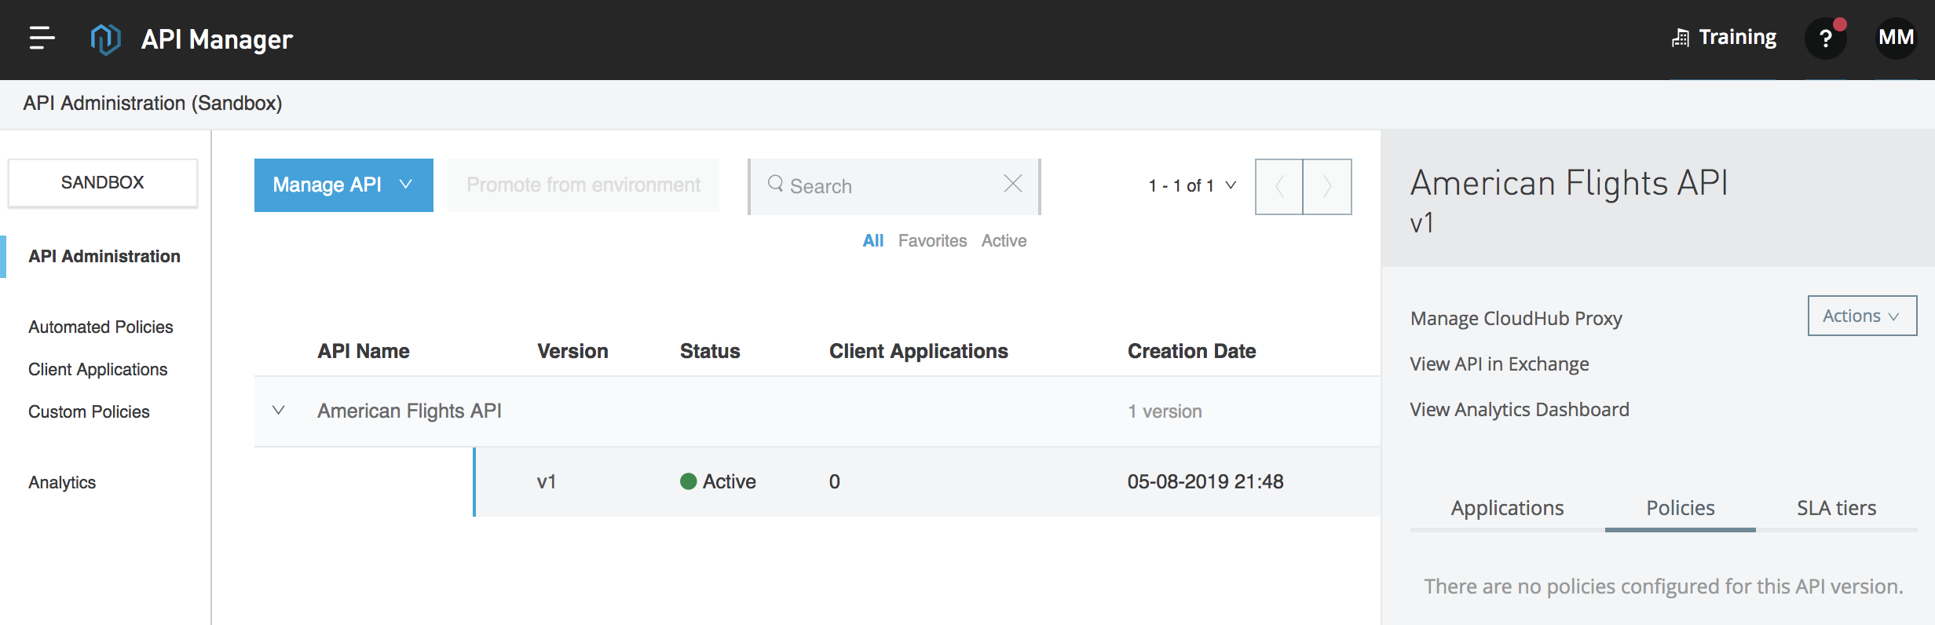This screenshot has width=1935, height=625.
Task: Click the Creation Date column header
Action: (1192, 351)
